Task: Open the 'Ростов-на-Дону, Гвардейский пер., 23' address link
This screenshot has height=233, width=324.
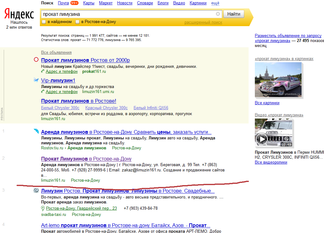Action: [81, 208]
